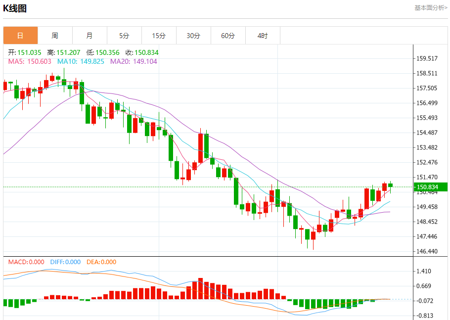Click the MA5: 150.603 legend
Viewport: 450px width, 320px height.
pyautogui.click(x=30, y=61)
